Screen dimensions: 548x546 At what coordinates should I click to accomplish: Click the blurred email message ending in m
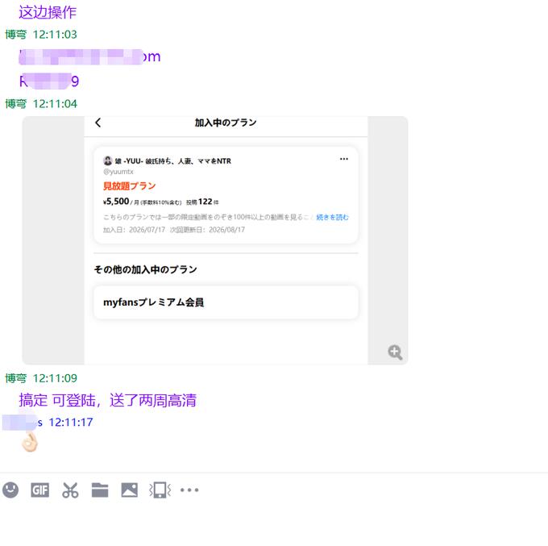click(x=89, y=56)
